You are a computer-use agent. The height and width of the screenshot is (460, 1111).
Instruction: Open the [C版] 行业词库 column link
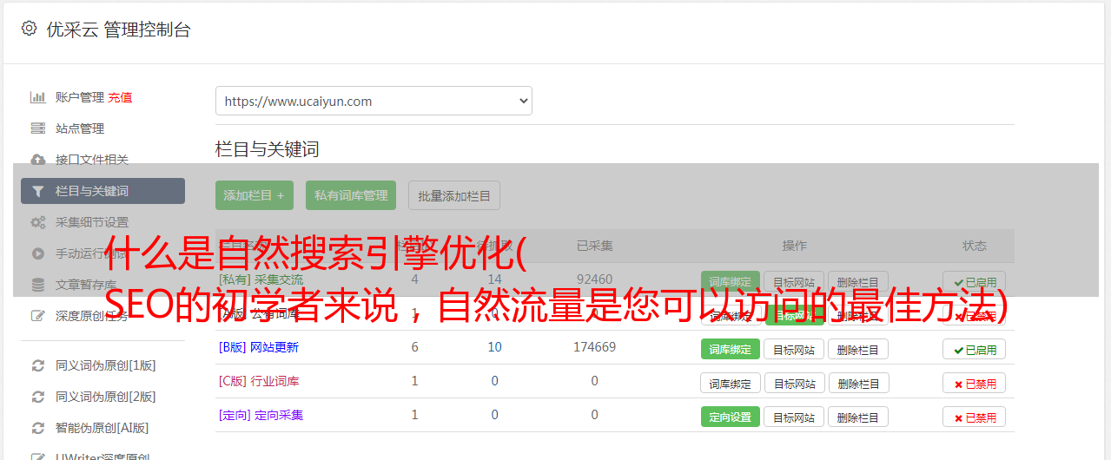[259, 381]
